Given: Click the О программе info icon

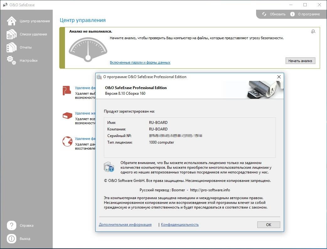Looking at the screenshot, I should coord(292,14).
